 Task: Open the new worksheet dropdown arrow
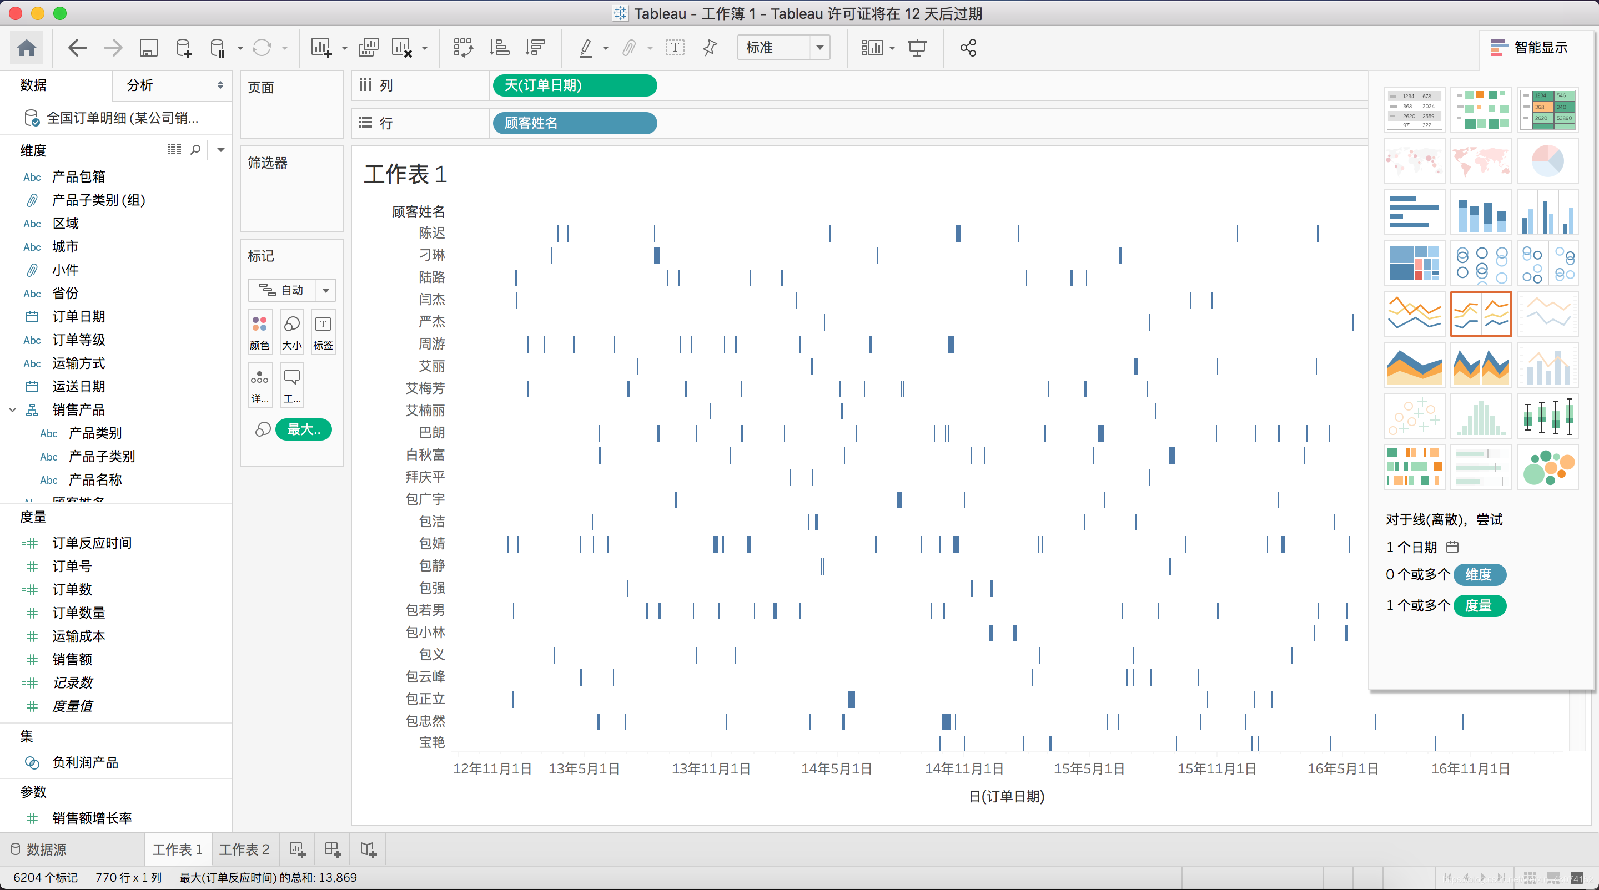point(344,48)
